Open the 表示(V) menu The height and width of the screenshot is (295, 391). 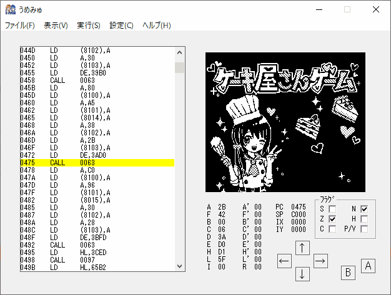coord(56,26)
